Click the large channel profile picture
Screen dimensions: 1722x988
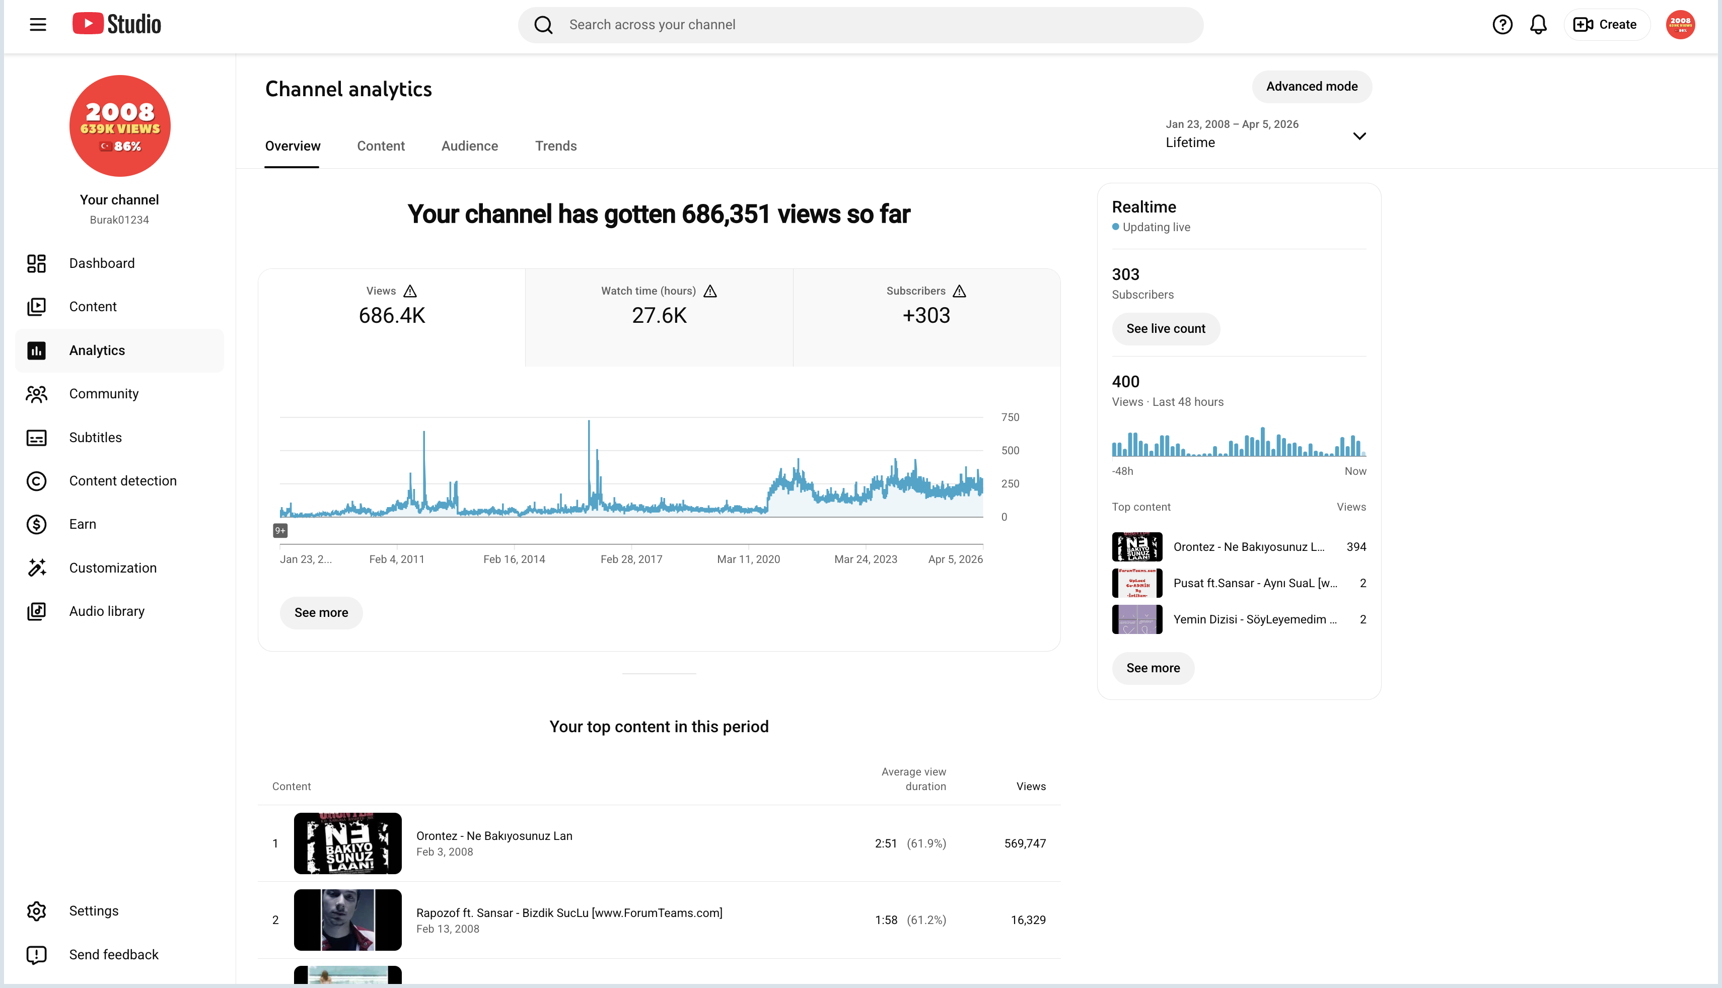point(120,125)
